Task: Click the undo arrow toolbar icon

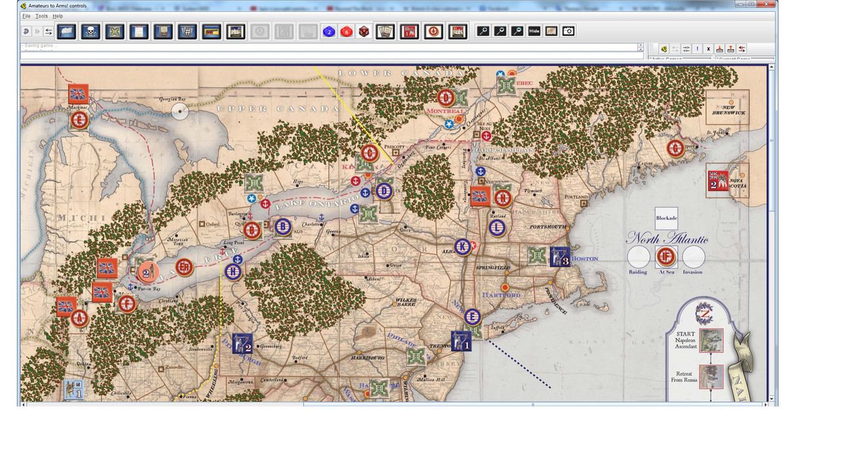Action: (x=26, y=31)
